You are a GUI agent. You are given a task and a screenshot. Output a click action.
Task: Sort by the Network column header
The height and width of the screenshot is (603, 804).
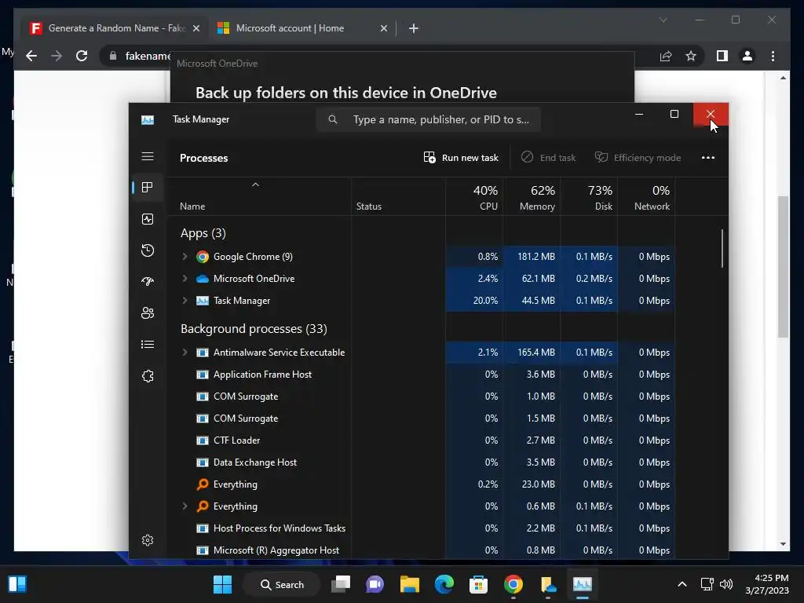[x=647, y=197]
